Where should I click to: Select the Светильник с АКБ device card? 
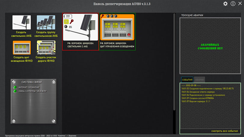pos(80,32)
